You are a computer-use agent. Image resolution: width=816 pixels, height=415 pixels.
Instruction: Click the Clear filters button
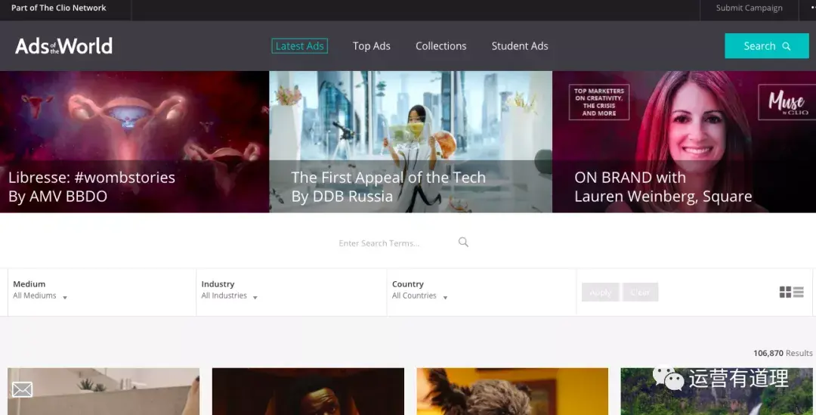pos(640,292)
